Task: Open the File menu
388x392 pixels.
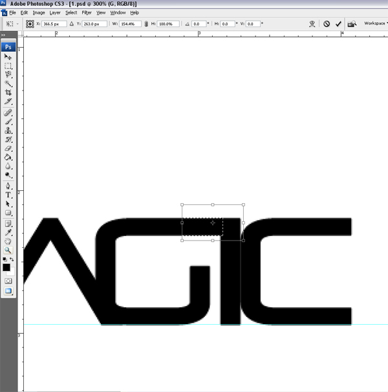Action: [x=12, y=13]
